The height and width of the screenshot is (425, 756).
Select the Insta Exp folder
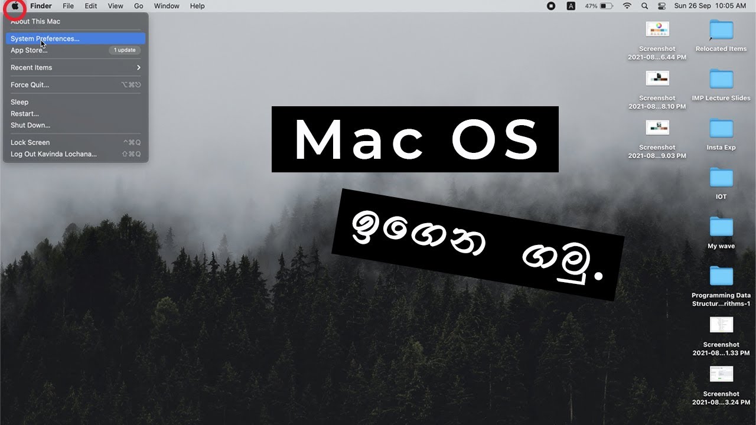[x=721, y=134]
